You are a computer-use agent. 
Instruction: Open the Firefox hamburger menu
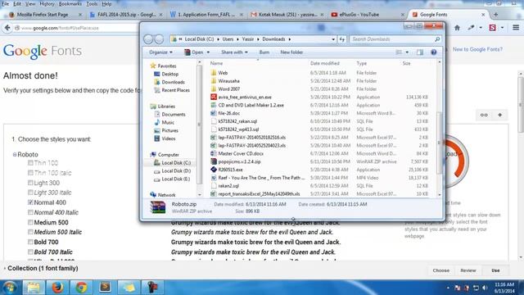[x=516, y=28]
